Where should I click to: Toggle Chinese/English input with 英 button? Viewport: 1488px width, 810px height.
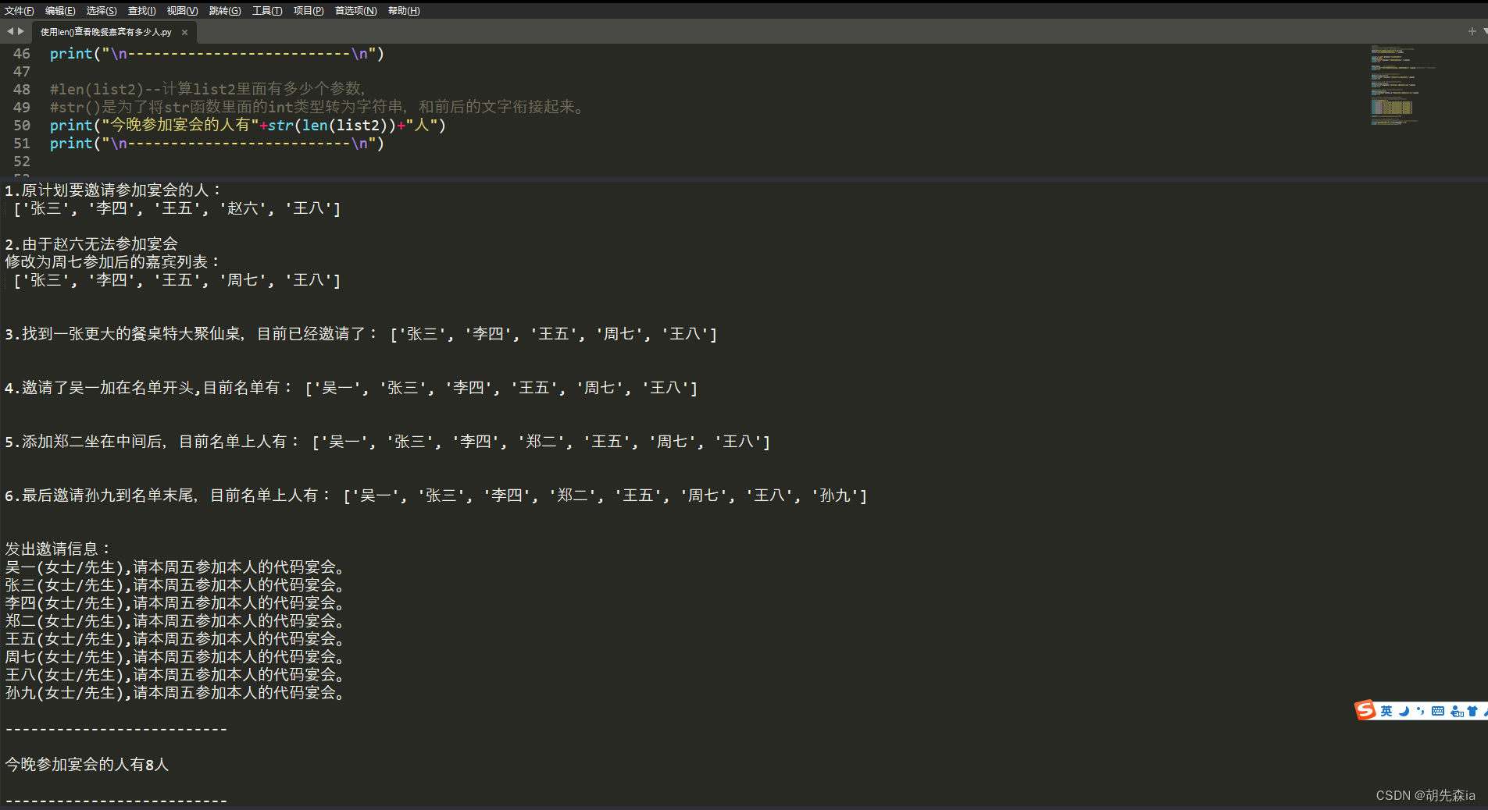(x=1385, y=711)
